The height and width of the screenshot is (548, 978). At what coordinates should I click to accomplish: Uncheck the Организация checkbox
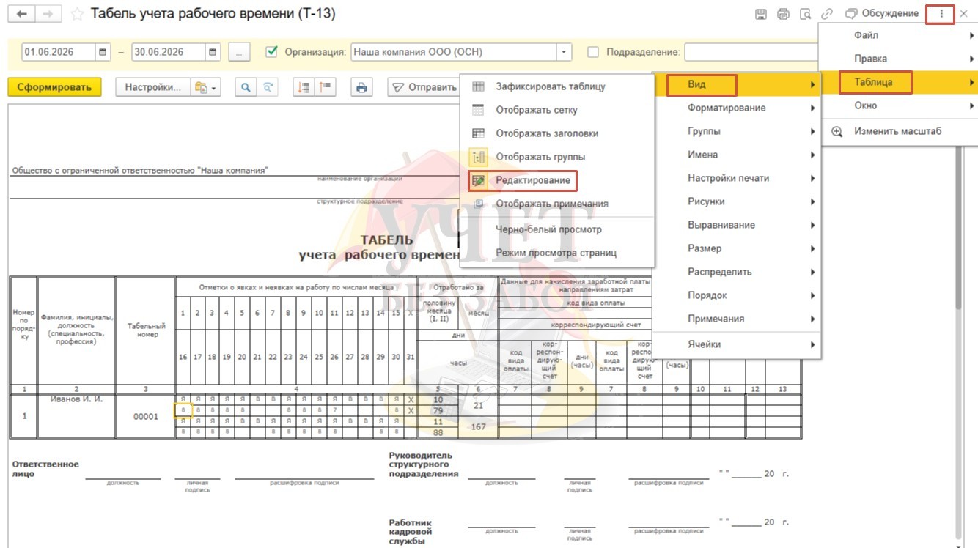pyautogui.click(x=272, y=52)
